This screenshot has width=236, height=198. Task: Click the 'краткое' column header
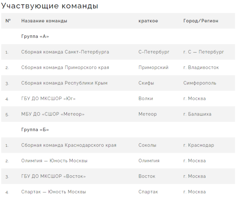(x=148, y=21)
